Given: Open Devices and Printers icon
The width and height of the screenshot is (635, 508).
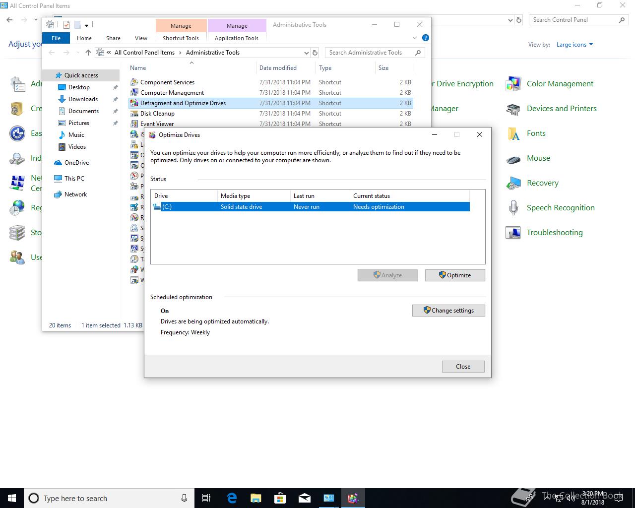Looking at the screenshot, I should click(513, 109).
